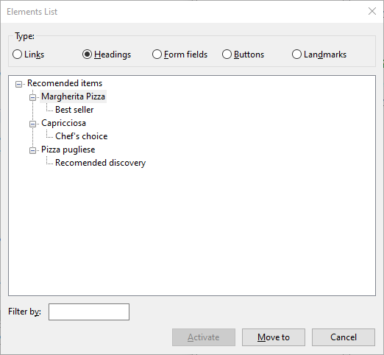Viewport: 384px width, 355px height.
Task: Select the Landmarks radio button
Action: pos(319,55)
